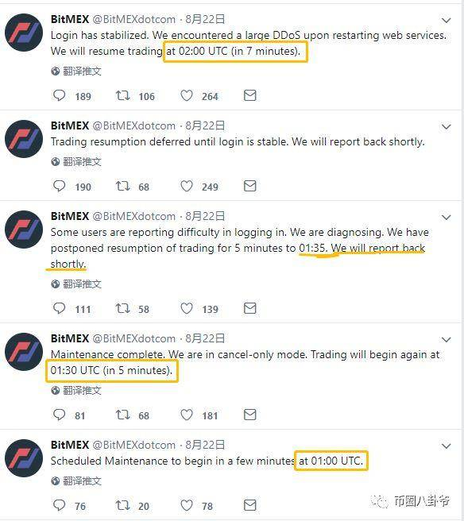Open the 8月22日 timestamp of the Scheduled Maintenance tweet
Viewport: 464px width, 521px height.
pyautogui.click(x=205, y=445)
